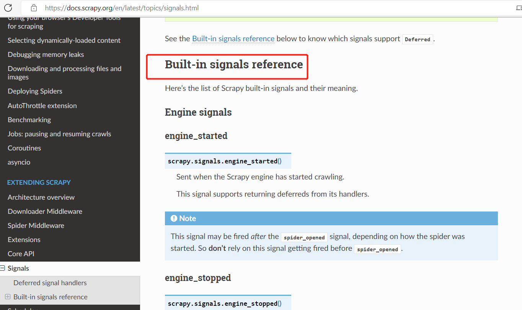Open "Spider Middleware" page

pos(36,225)
